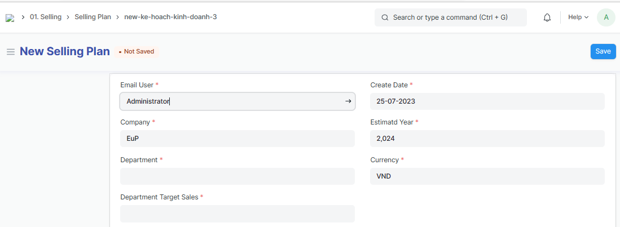Click the 'new-ke-hoach-kinh-doanh-3' breadcrumb
Image resolution: width=620 pixels, height=227 pixels.
pyautogui.click(x=170, y=17)
